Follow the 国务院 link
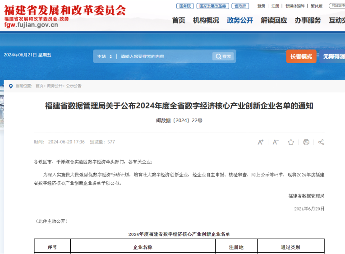Screen dimensions: 345x254 point(185,6)
